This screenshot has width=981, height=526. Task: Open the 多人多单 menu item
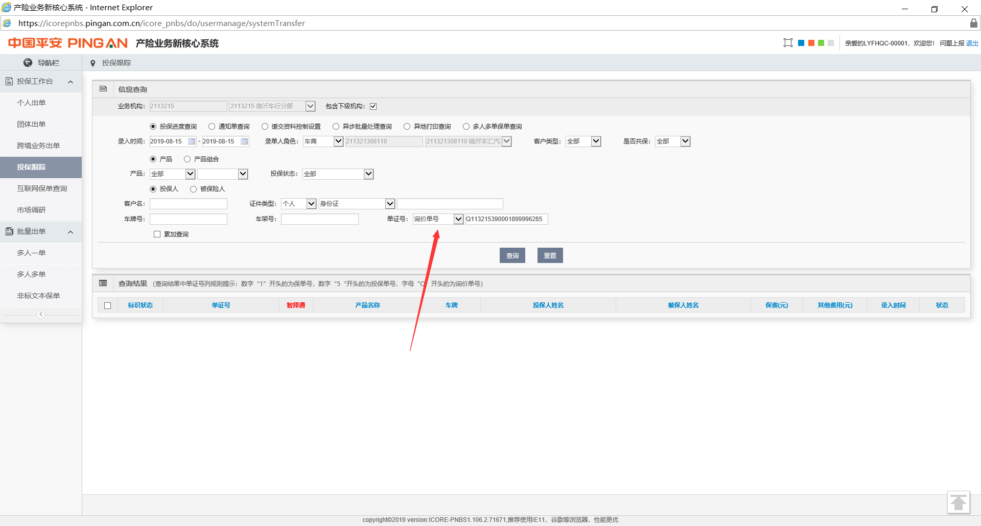tap(41, 274)
